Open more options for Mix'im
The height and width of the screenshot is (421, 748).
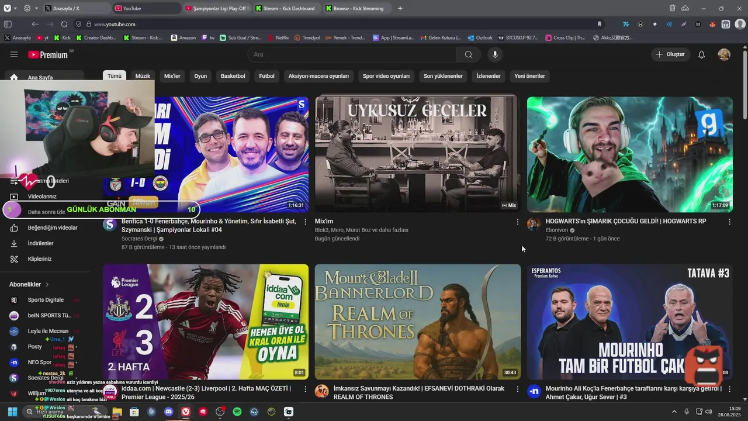(517, 222)
